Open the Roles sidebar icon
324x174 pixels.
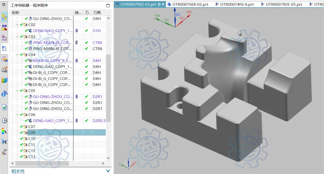point(4,141)
